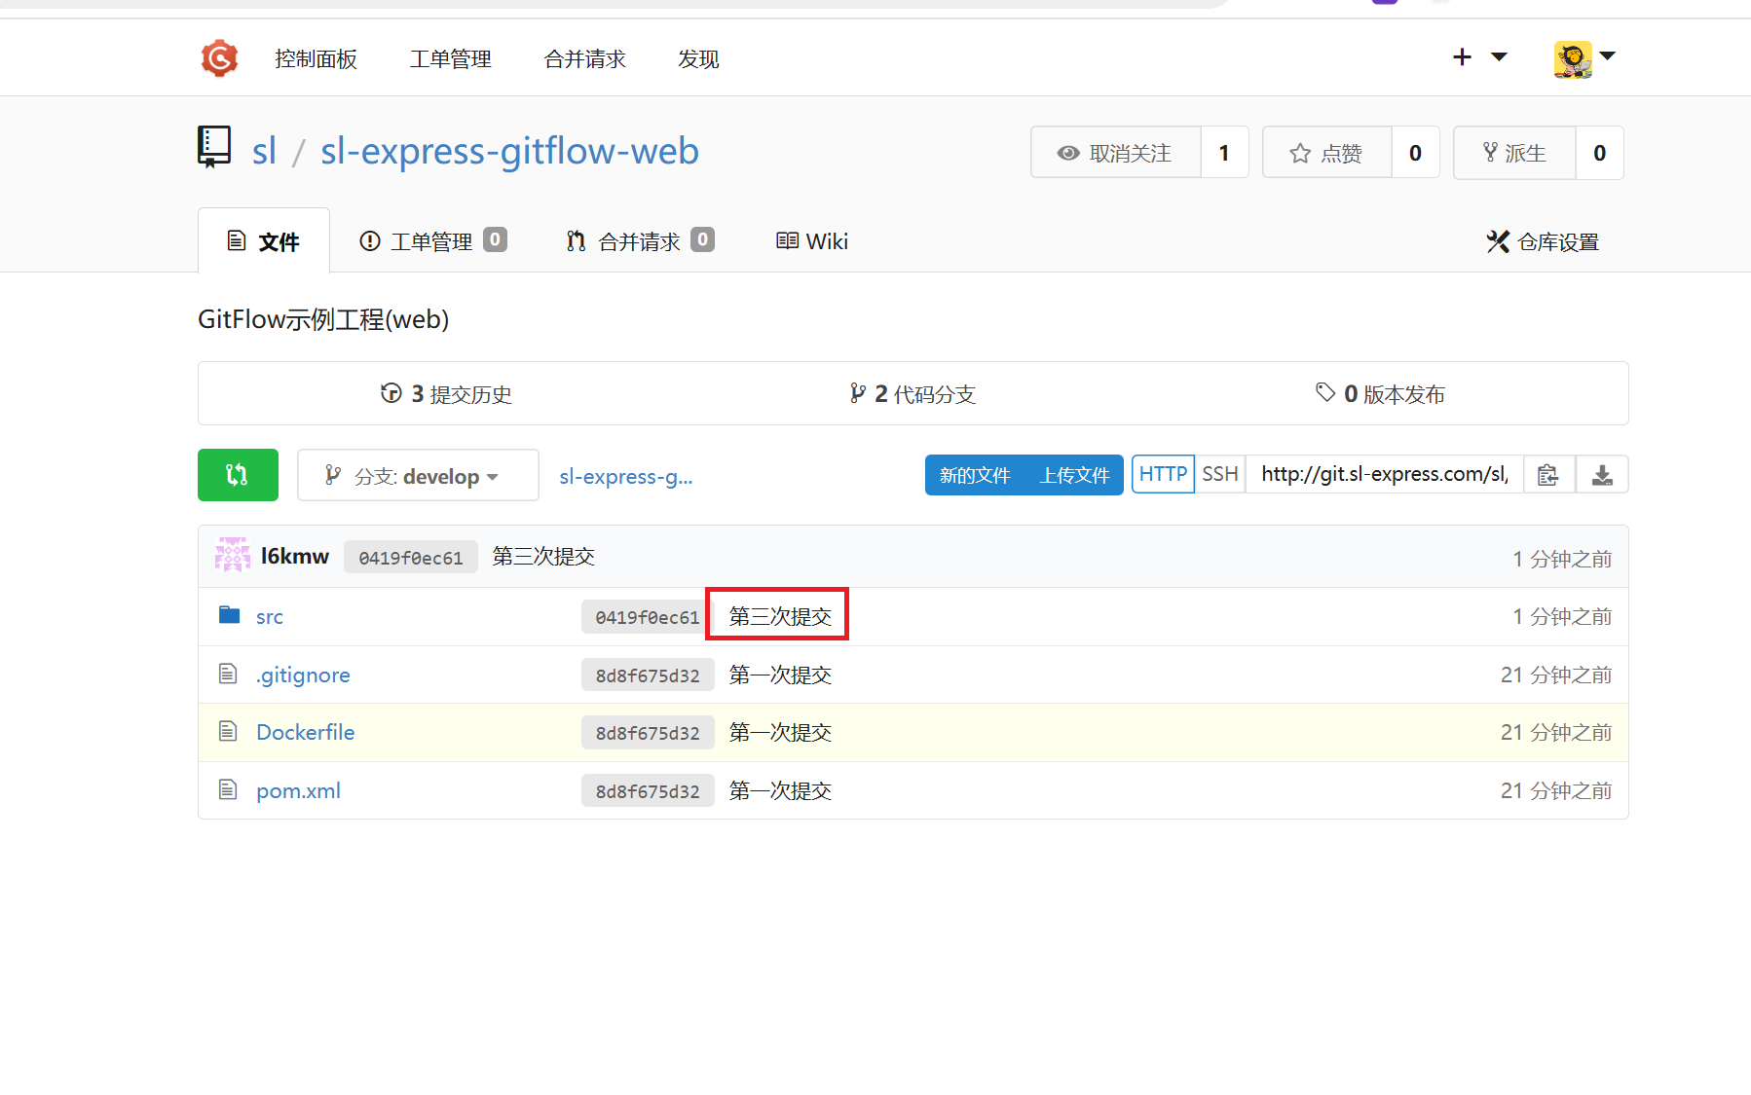The image size is (1751, 1095).
Task: Show watchers count 1
Action: 1224,153
